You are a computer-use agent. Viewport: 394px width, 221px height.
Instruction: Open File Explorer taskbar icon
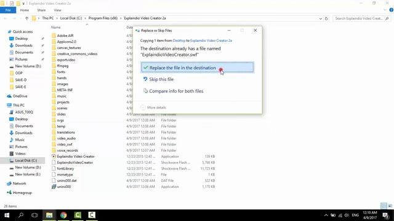[x=49, y=215]
